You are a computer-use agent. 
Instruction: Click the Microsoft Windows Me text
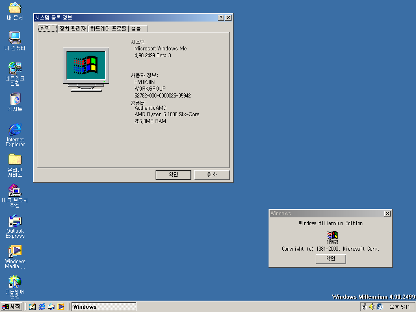point(160,49)
